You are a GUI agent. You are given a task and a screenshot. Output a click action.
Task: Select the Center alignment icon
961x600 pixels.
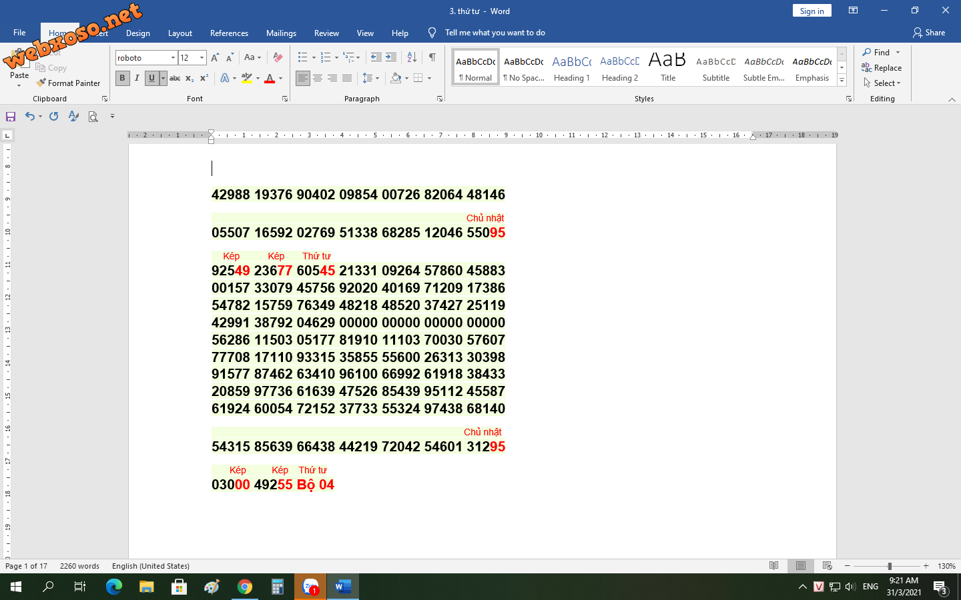pyautogui.click(x=318, y=79)
